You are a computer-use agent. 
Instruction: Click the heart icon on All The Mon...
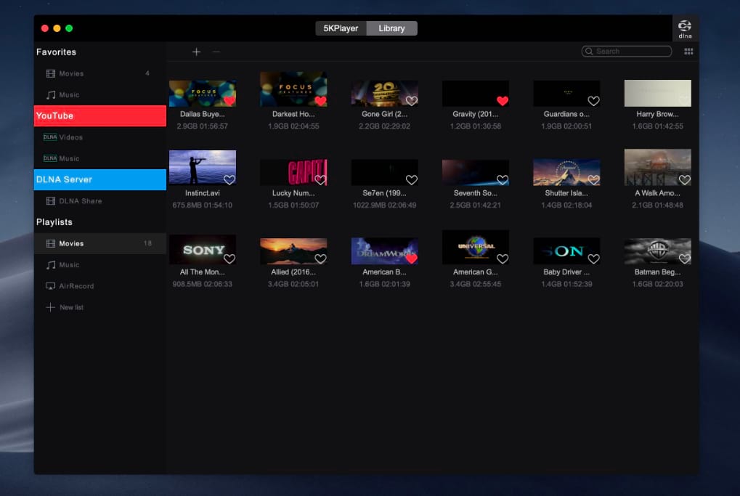pyautogui.click(x=229, y=259)
